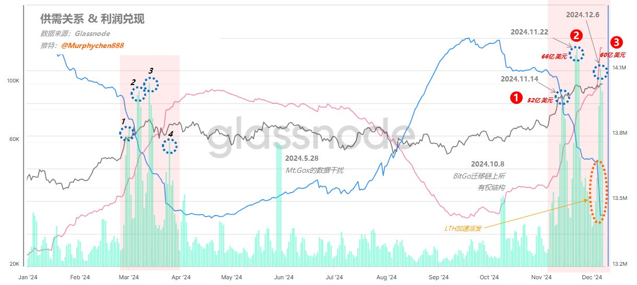Click the 2024.12.6 date annotation
The width and height of the screenshot is (637, 285).
584,15
